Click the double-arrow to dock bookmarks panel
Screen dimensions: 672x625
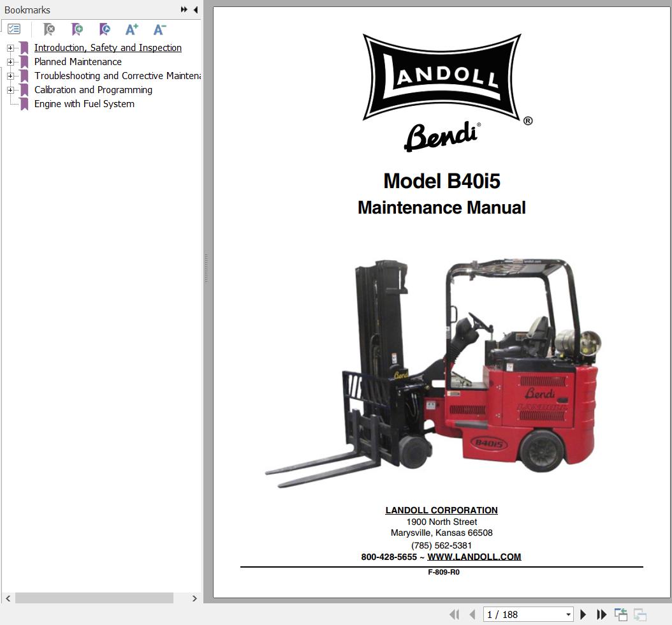tap(183, 10)
